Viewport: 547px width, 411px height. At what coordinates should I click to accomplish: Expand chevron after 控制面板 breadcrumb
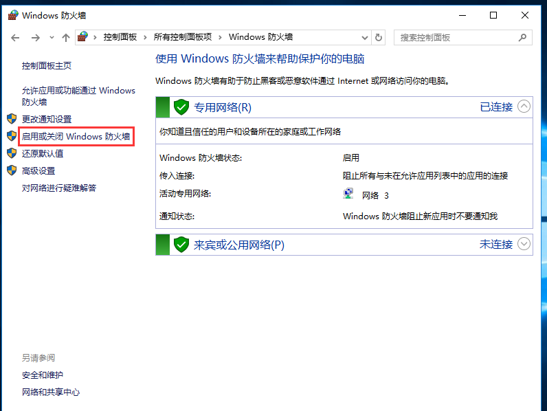145,37
